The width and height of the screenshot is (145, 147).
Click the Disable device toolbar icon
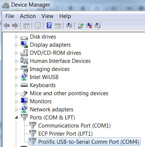[x=98, y=25]
